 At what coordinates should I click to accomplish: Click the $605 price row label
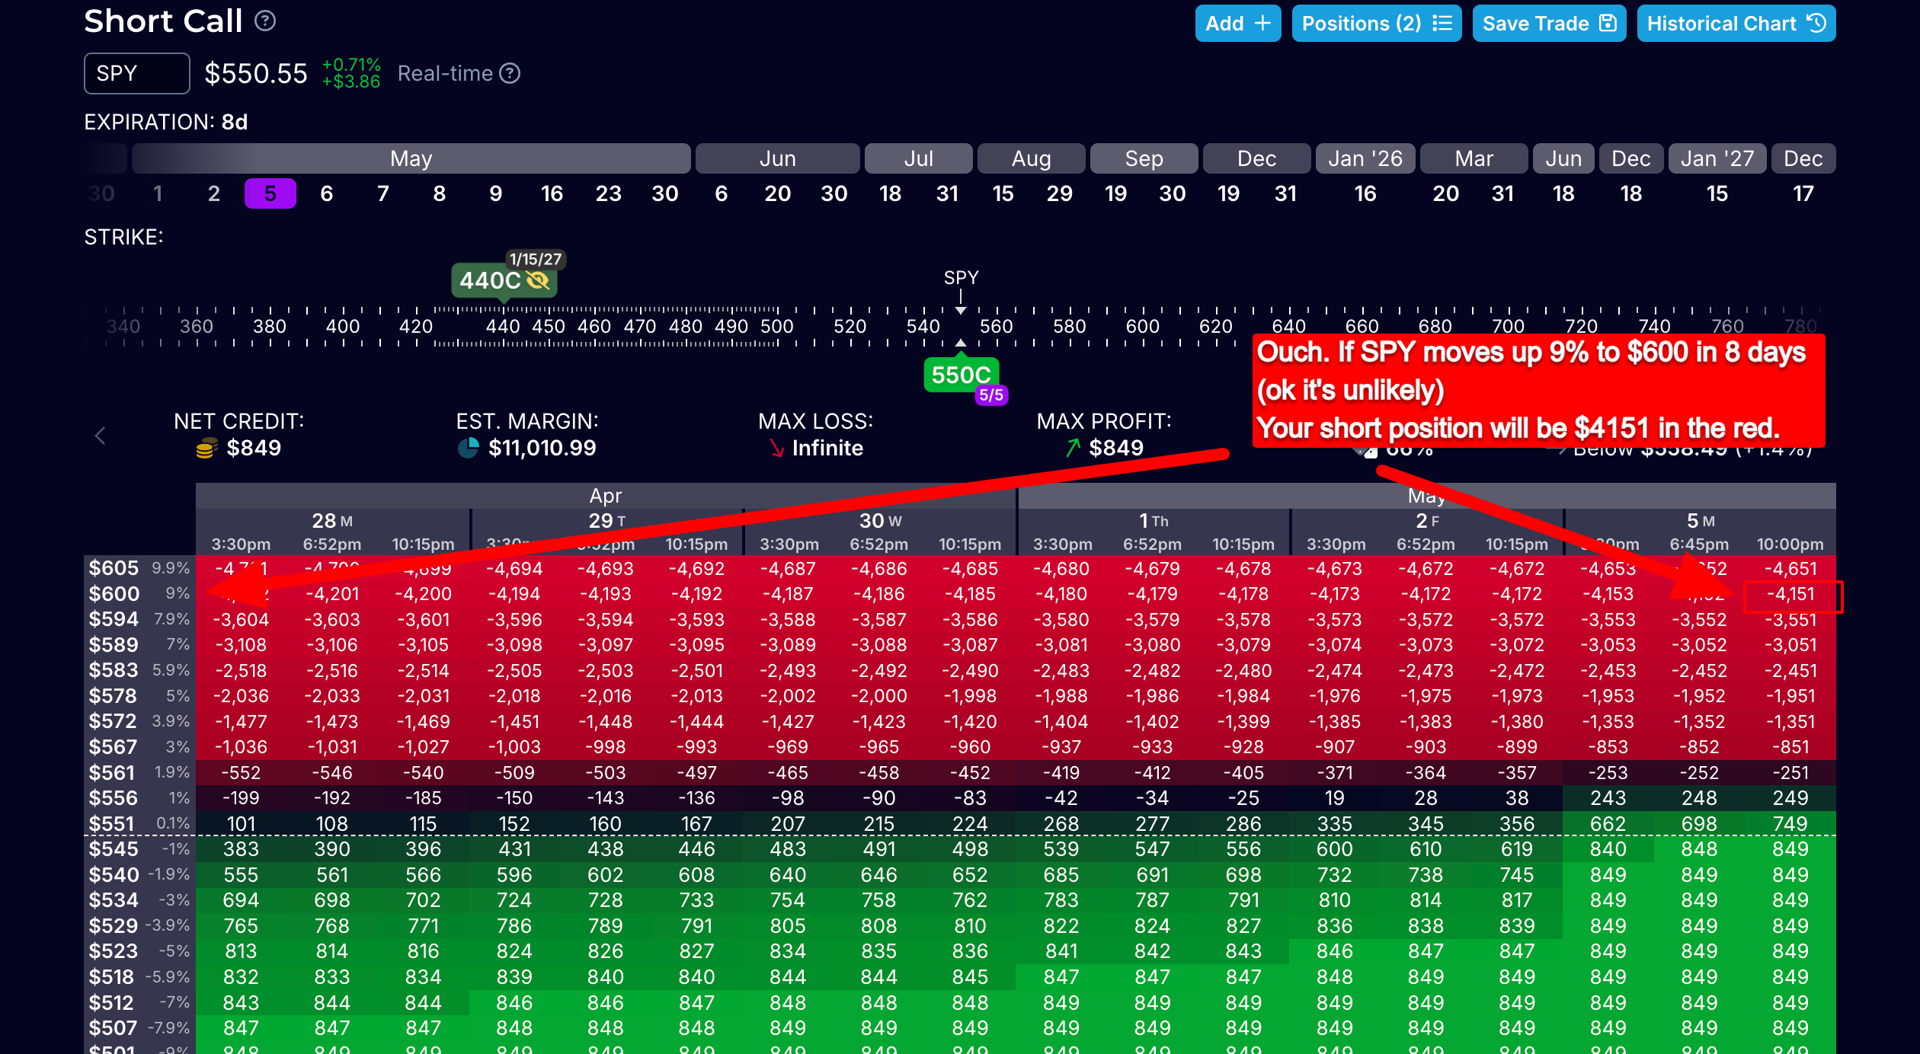[114, 568]
